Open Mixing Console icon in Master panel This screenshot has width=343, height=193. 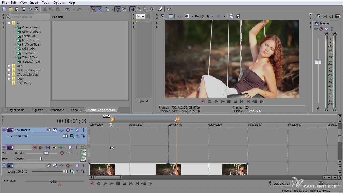tap(338, 16)
